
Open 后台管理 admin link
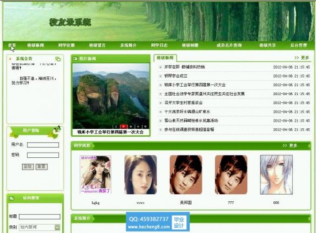[x=299, y=45]
